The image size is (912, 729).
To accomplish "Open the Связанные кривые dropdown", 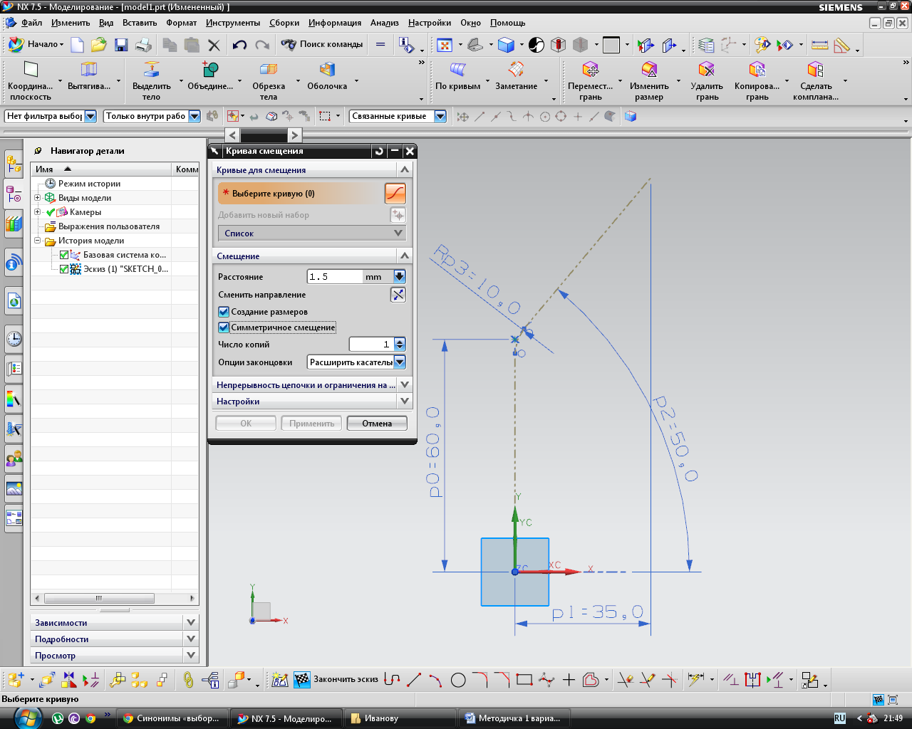I will pos(440,116).
